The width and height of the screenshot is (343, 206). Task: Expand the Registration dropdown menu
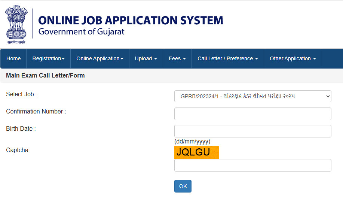point(48,58)
